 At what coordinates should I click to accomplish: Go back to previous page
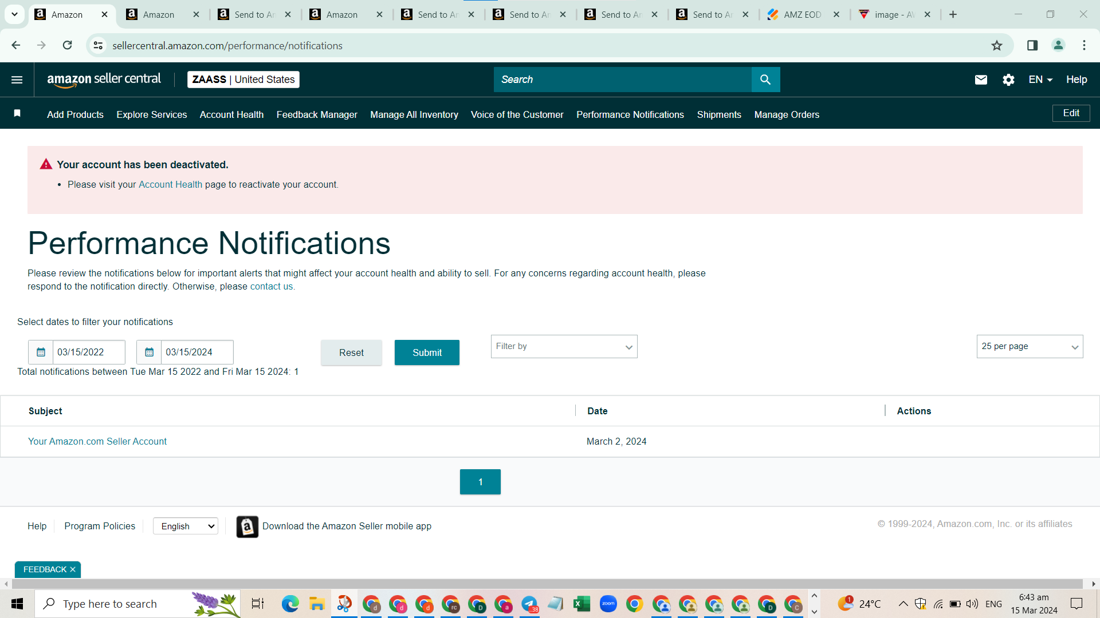(16, 45)
